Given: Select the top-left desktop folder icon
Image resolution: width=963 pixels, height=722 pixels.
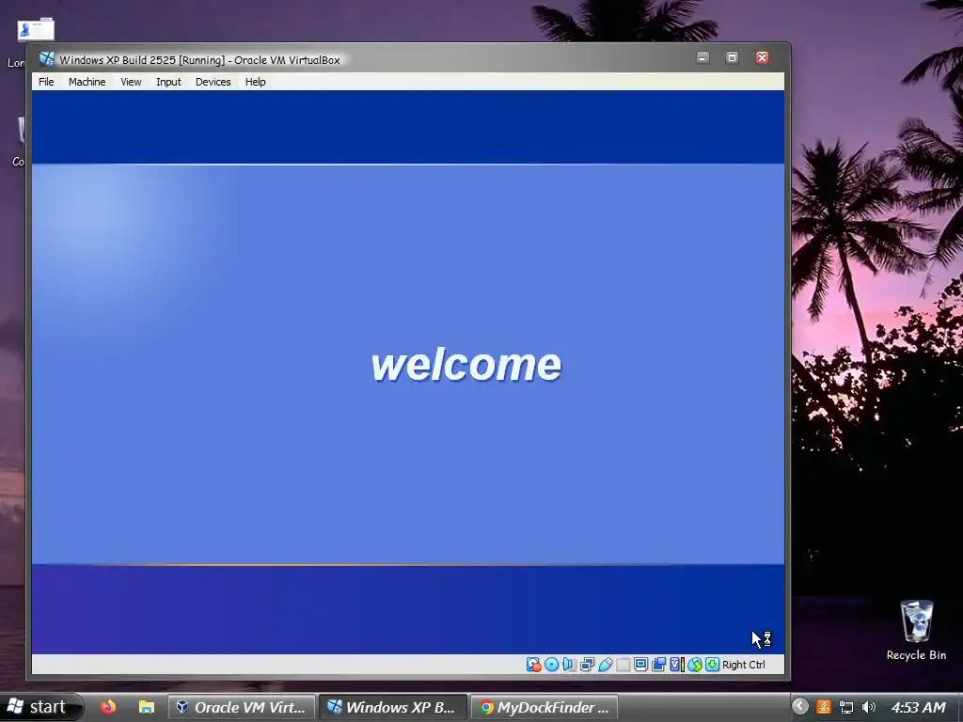Looking at the screenshot, I should click(36, 29).
